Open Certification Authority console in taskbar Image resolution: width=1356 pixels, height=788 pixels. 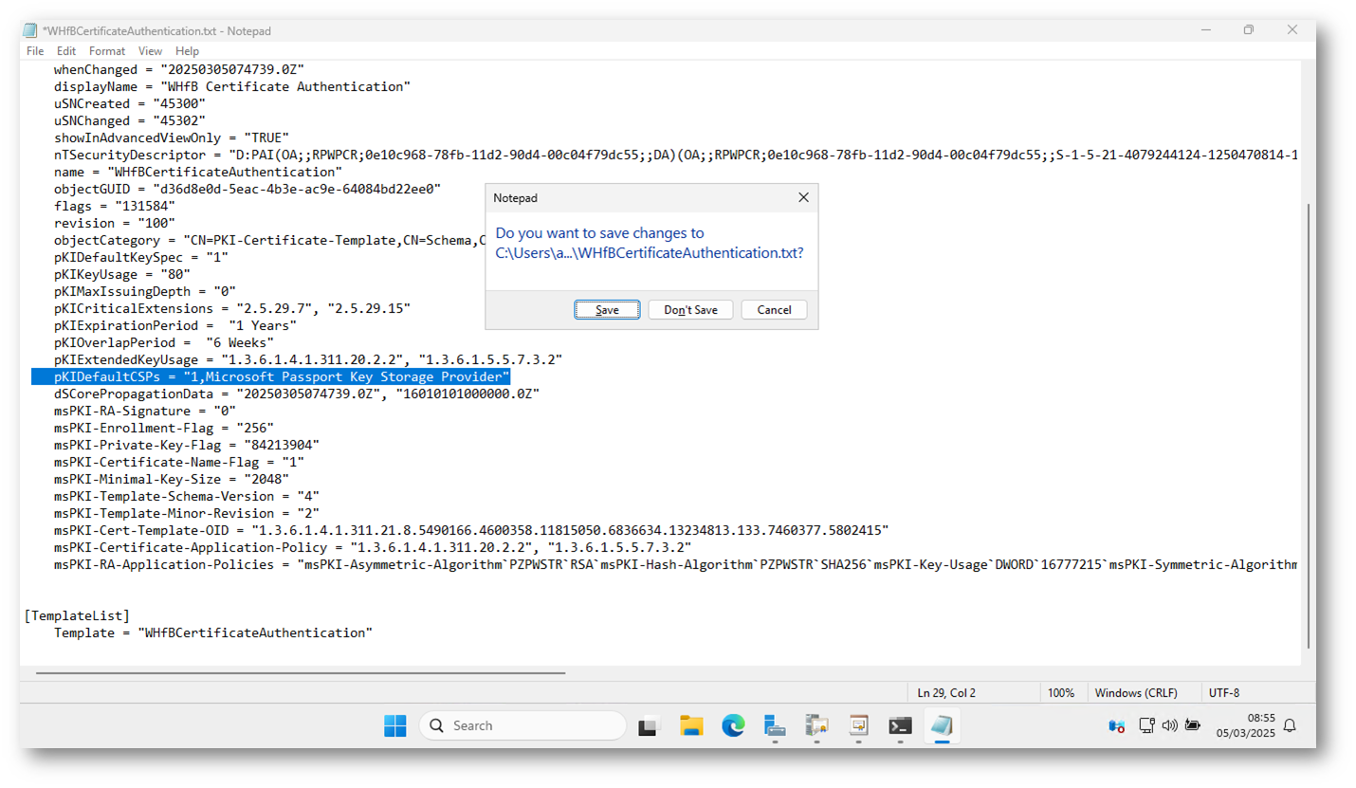coord(816,726)
